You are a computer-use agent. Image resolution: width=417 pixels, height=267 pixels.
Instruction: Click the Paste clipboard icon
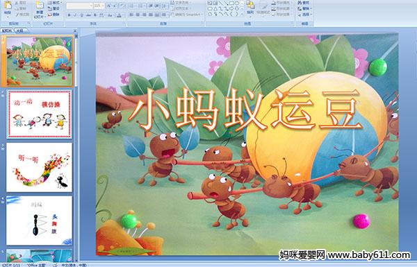pyautogui.click(x=8, y=6)
